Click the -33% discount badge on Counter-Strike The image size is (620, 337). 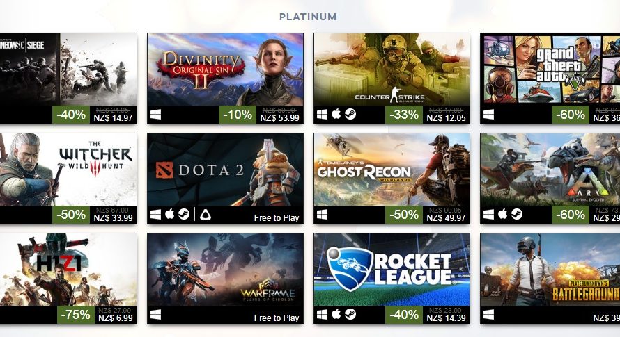(x=404, y=115)
